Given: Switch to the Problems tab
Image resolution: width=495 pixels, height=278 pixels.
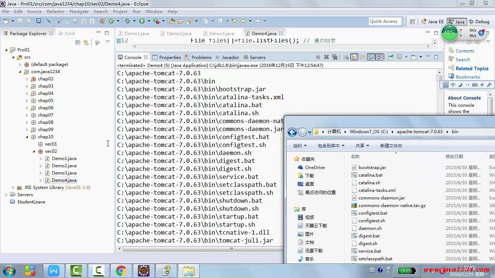Looking at the screenshot, I should pos(198,57).
